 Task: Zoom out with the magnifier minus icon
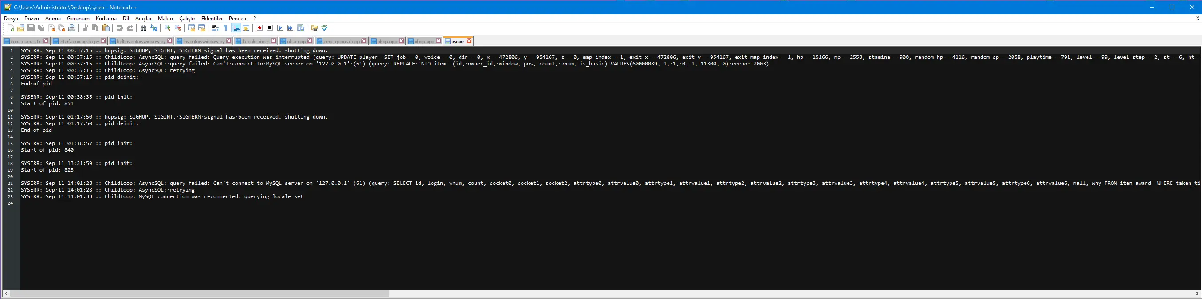[x=178, y=28]
